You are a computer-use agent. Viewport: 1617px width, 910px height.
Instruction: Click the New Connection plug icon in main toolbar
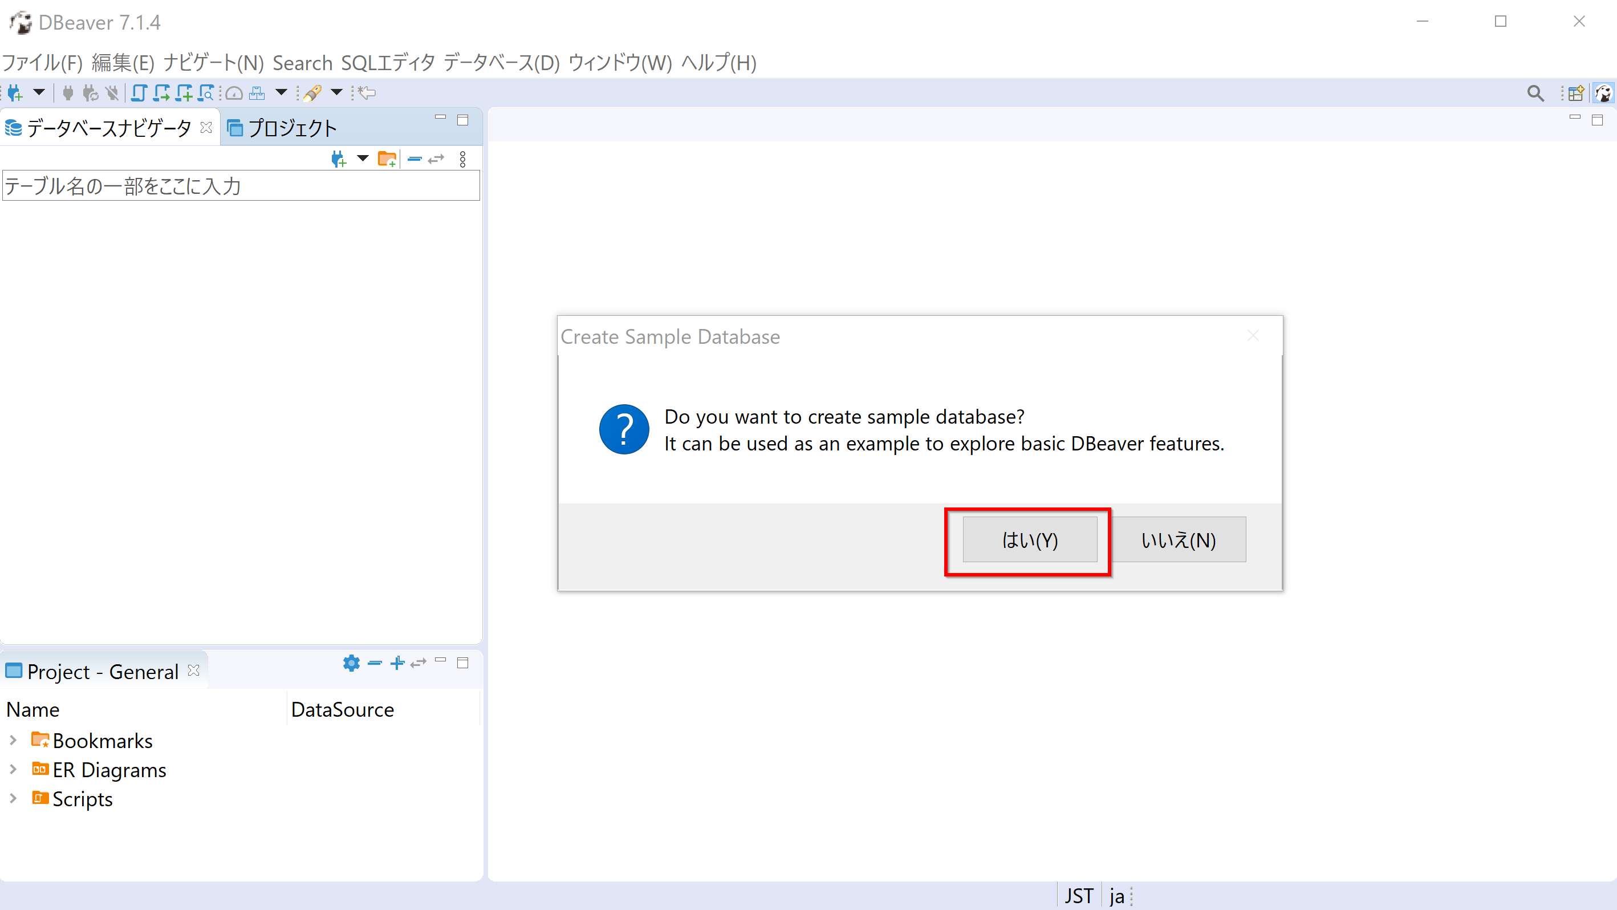click(15, 94)
